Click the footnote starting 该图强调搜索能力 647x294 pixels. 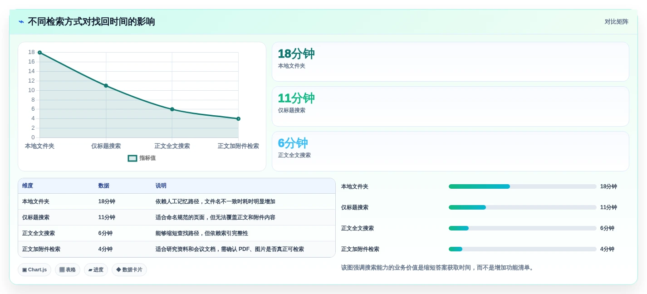coord(438,268)
